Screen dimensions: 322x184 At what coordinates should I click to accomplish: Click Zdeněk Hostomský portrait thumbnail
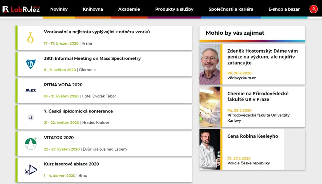tap(210, 64)
